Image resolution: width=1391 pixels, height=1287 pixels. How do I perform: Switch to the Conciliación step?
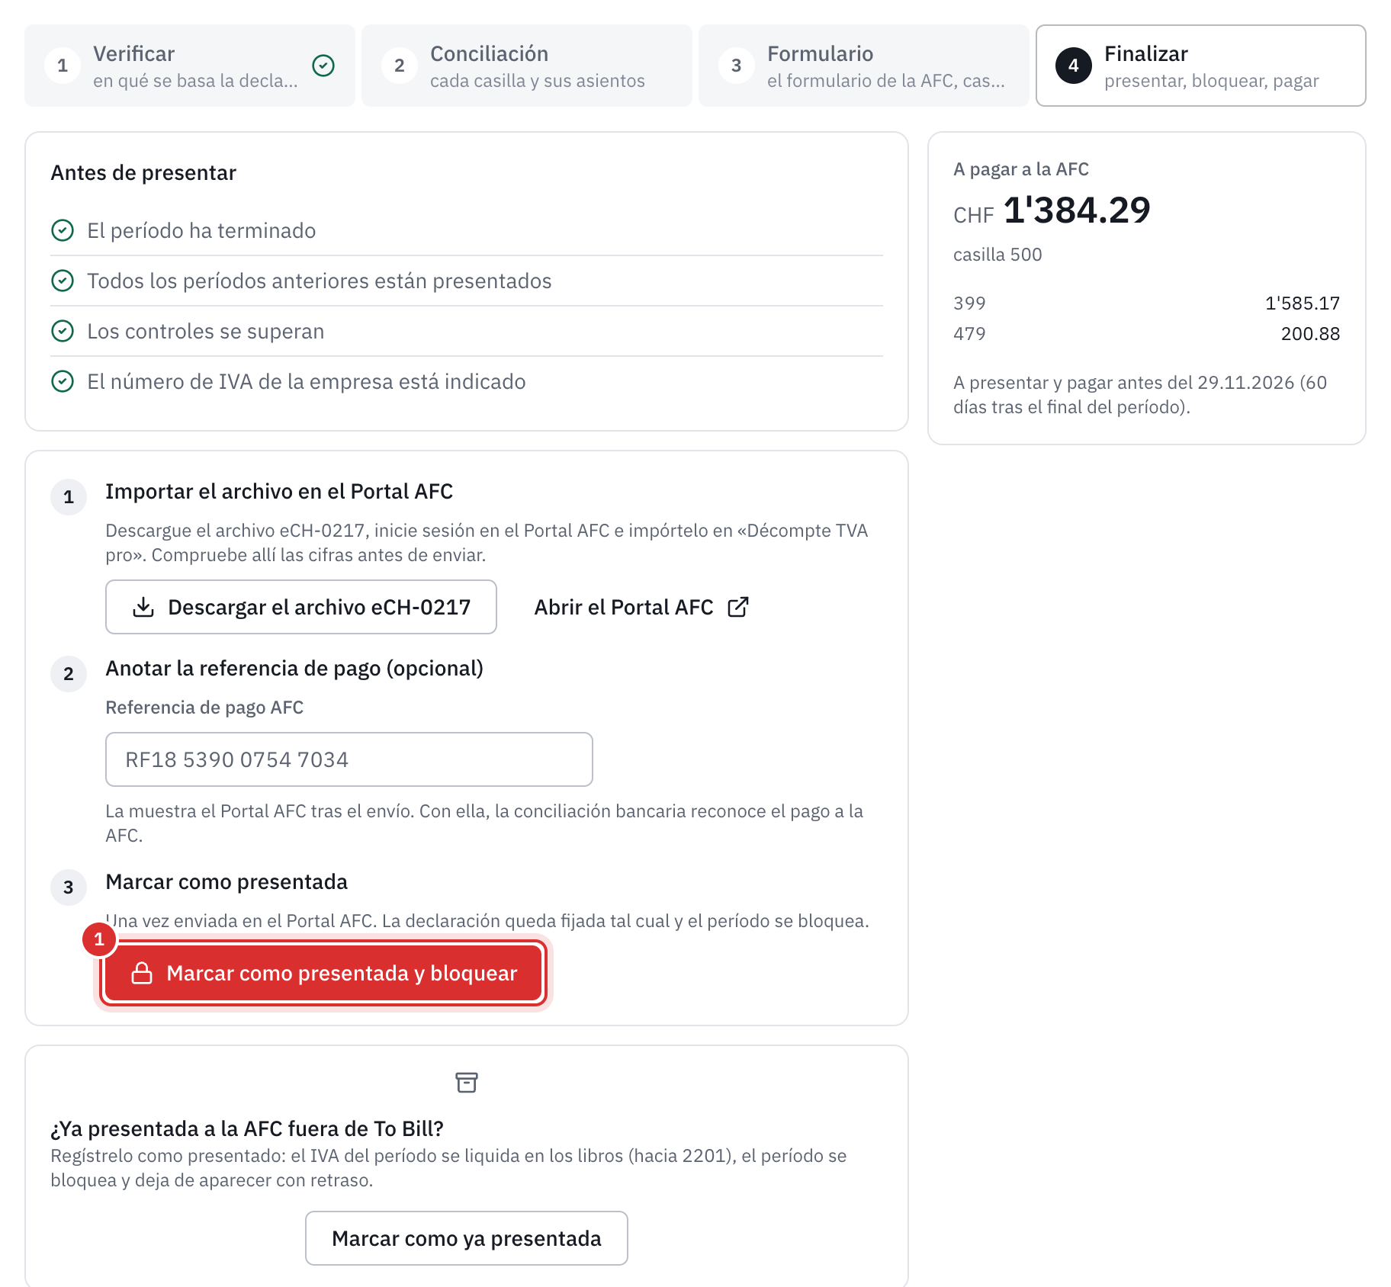click(527, 66)
